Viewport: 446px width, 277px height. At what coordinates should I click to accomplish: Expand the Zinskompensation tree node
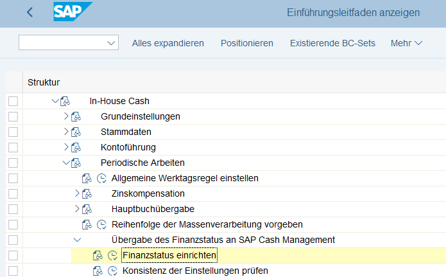click(77, 193)
